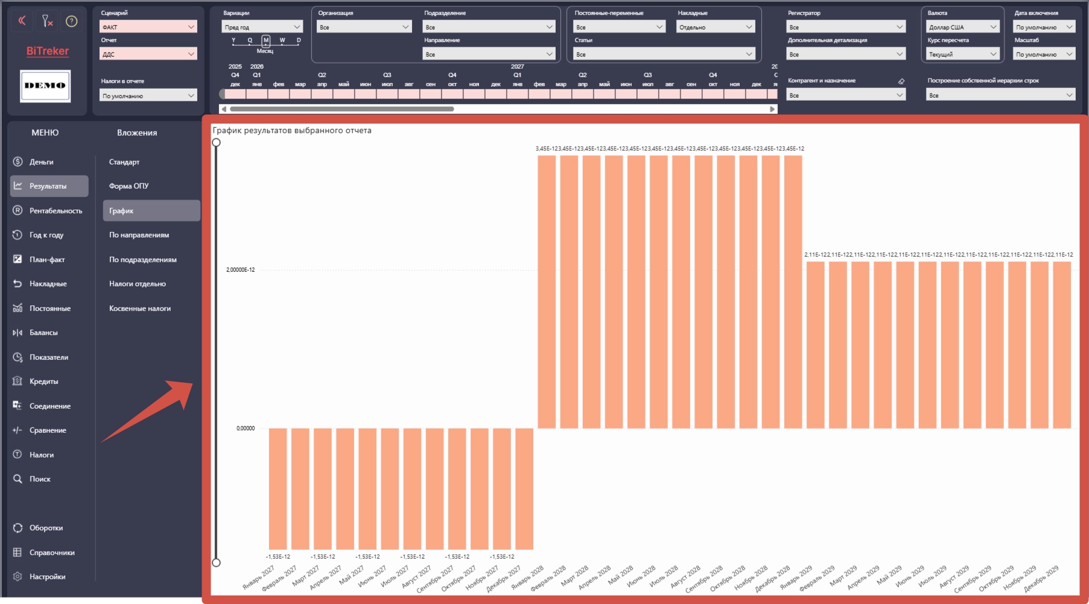Expand the Организация dropdown

(x=364, y=27)
